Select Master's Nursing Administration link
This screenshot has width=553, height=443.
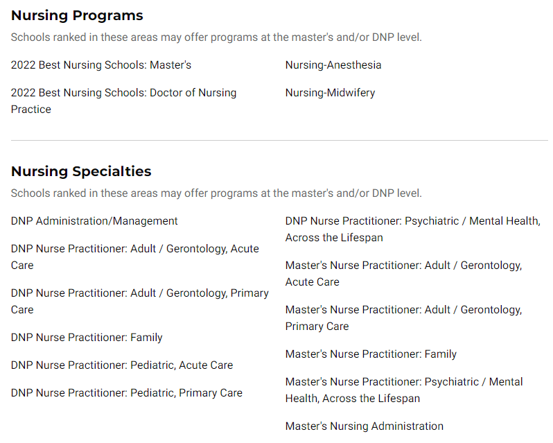click(x=365, y=426)
